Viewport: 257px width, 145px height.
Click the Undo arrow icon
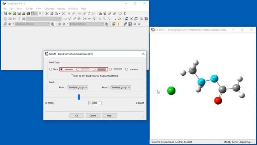[69, 13]
